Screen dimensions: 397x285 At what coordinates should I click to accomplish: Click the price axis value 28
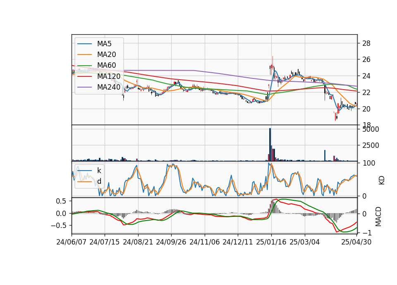[366, 43]
